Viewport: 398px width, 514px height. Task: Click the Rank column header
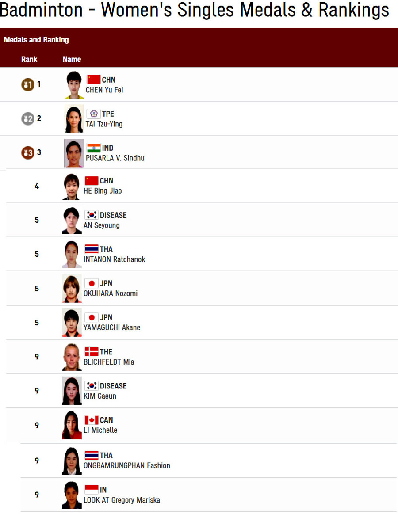click(x=29, y=59)
